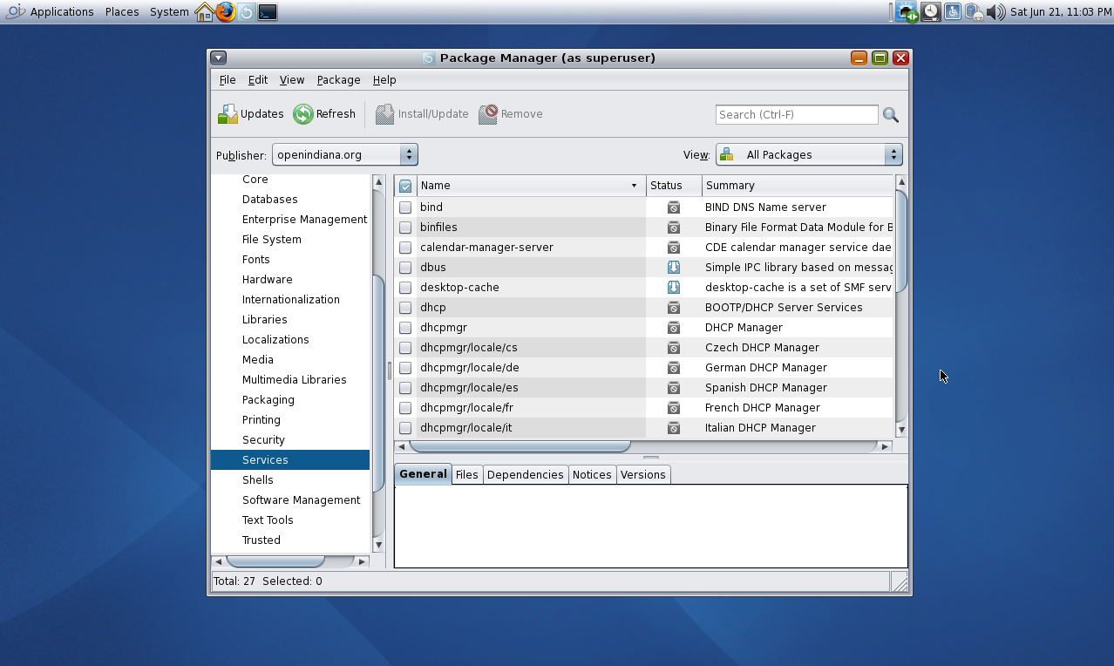Toggle select-all checkbox in table header

405,186
